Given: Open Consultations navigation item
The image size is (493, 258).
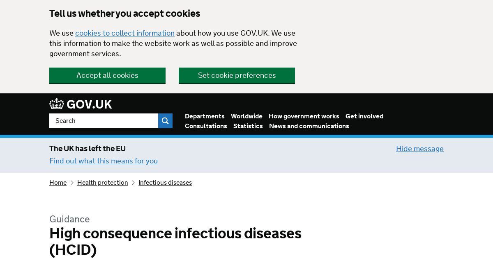Looking at the screenshot, I should tap(206, 126).
